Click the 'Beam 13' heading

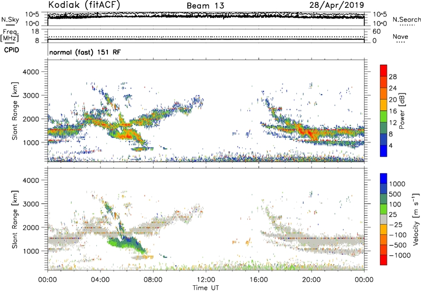[x=205, y=6]
